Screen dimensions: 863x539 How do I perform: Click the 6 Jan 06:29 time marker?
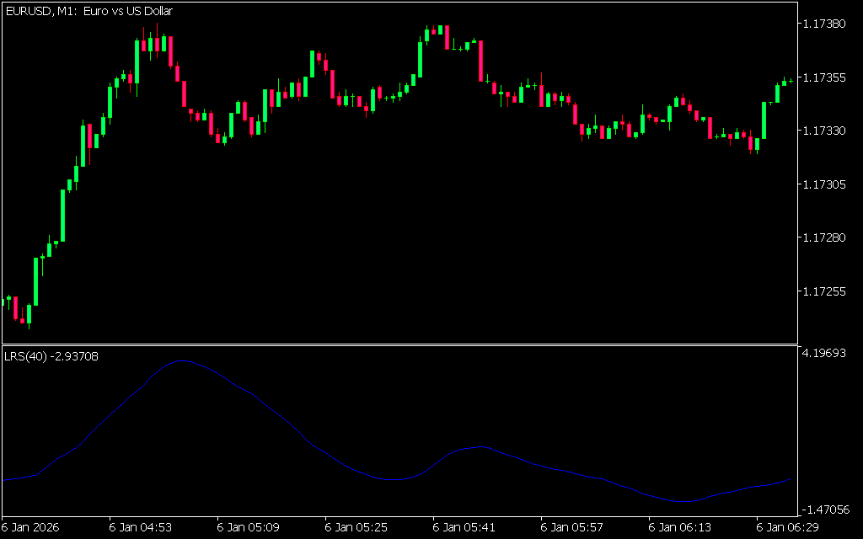pyautogui.click(x=788, y=527)
